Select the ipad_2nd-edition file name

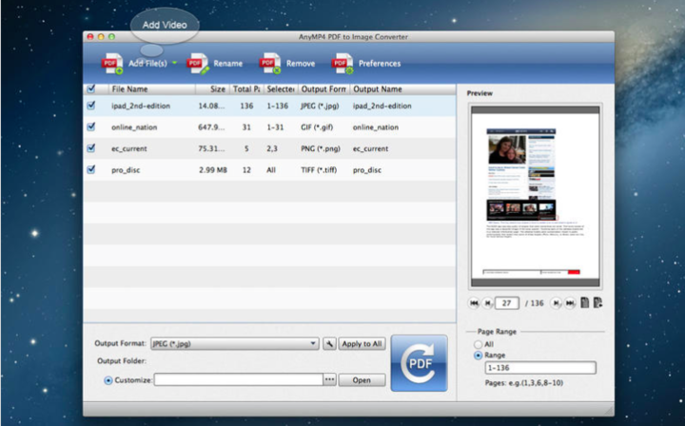[141, 106]
